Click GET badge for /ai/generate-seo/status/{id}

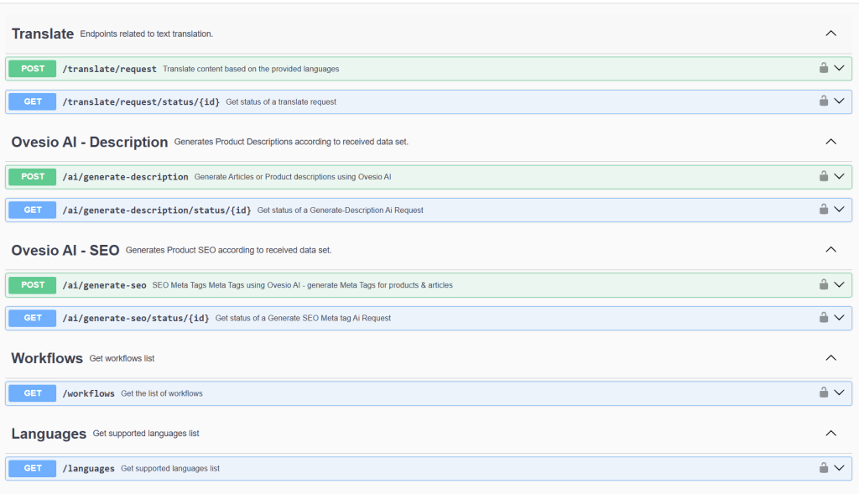point(33,318)
